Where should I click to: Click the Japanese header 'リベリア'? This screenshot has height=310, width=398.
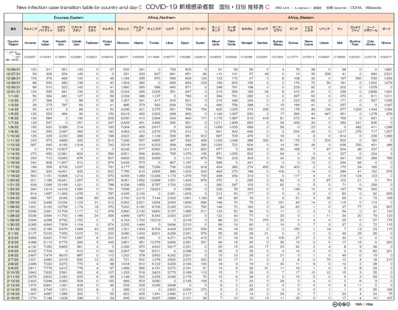point(324,29)
